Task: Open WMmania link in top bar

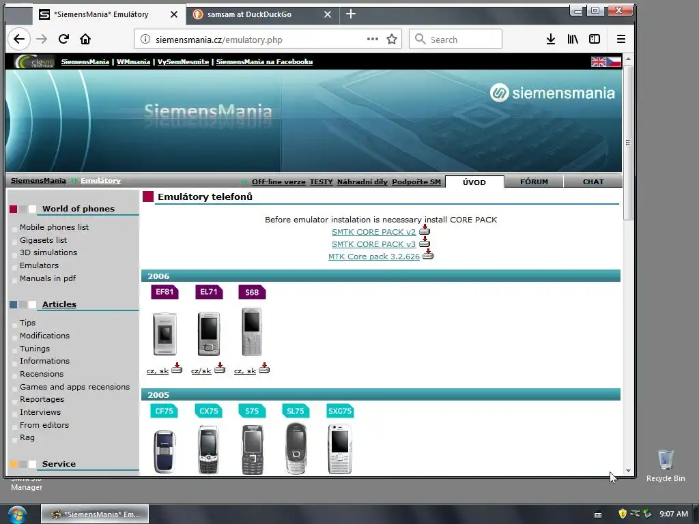Action: 133,62
